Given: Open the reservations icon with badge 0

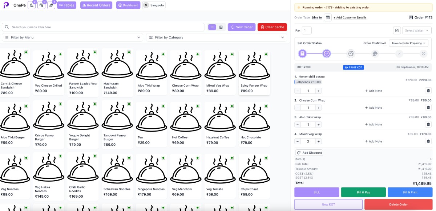Looking at the screenshot, I should 41,5.
